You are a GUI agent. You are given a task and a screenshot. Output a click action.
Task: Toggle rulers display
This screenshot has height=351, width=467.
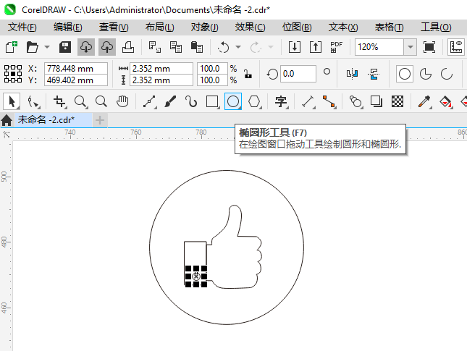(x=456, y=47)
